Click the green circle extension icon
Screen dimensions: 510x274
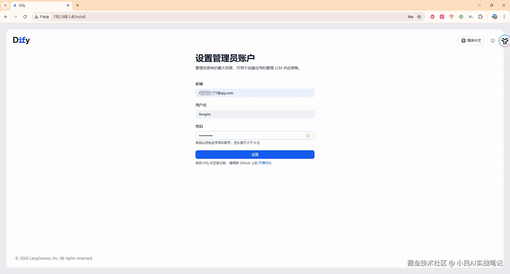click(461, 17)
